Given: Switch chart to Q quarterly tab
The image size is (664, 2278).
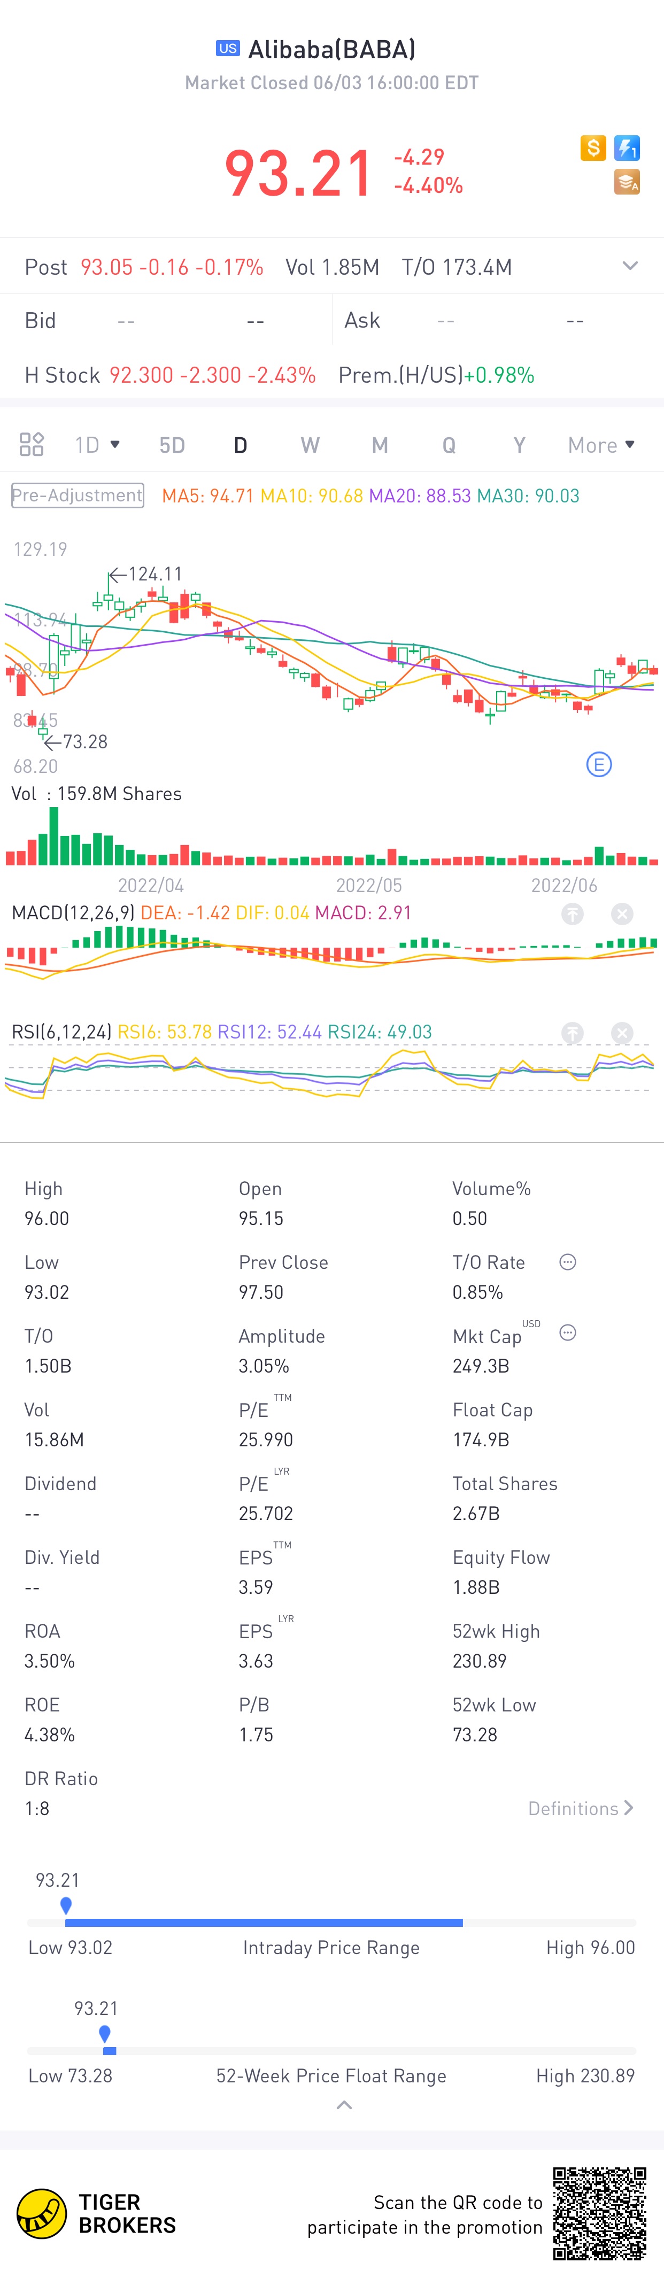Looking at the screenshot, I should [449, 445].
